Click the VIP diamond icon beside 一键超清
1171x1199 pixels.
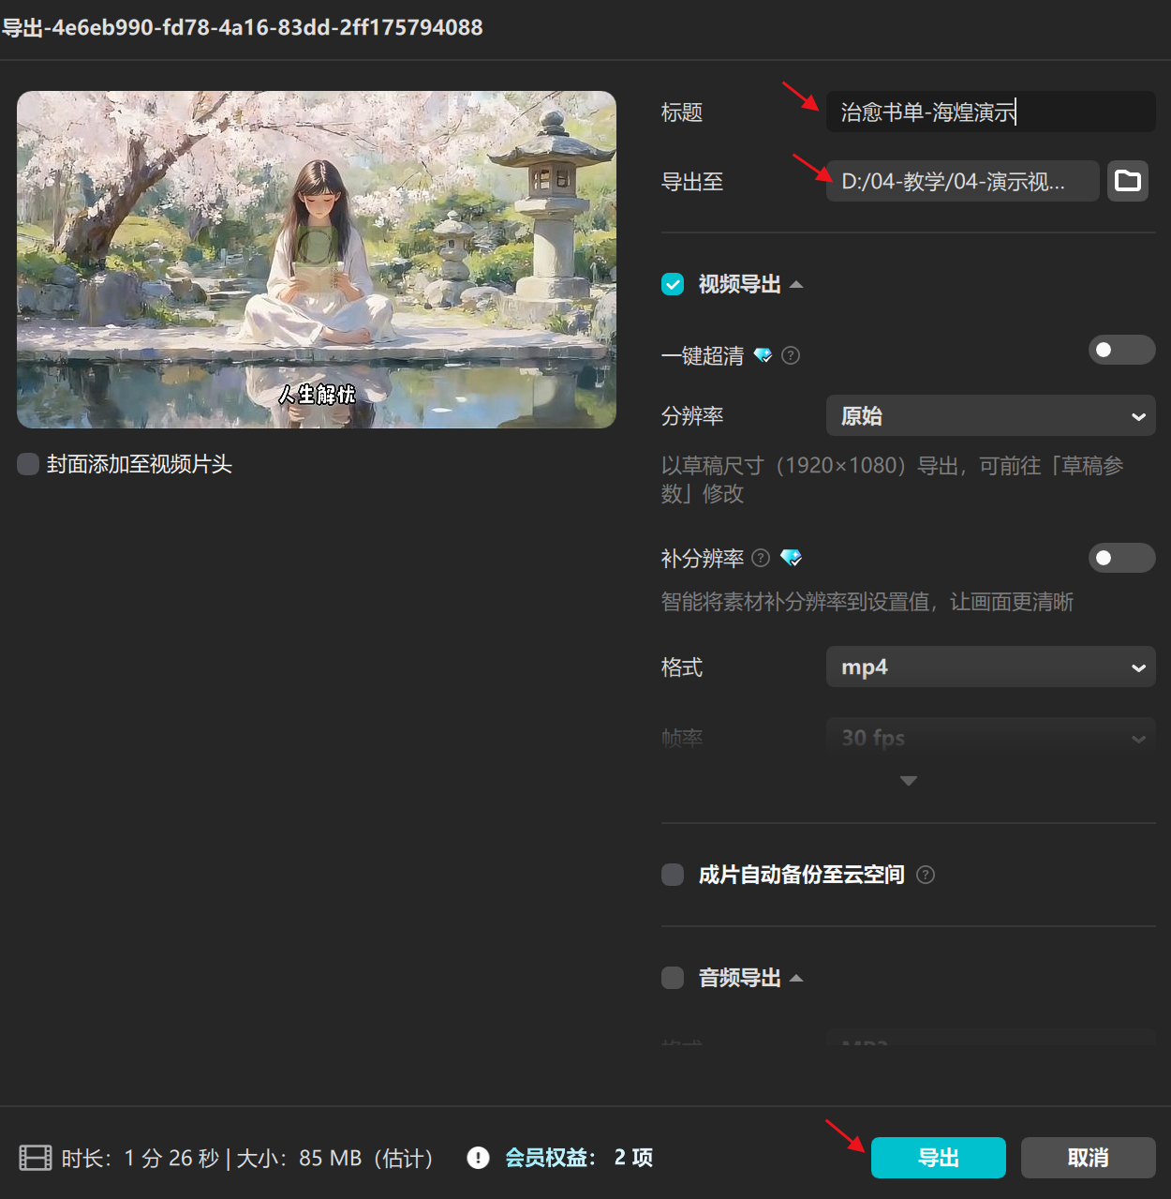tap(763, 355)
